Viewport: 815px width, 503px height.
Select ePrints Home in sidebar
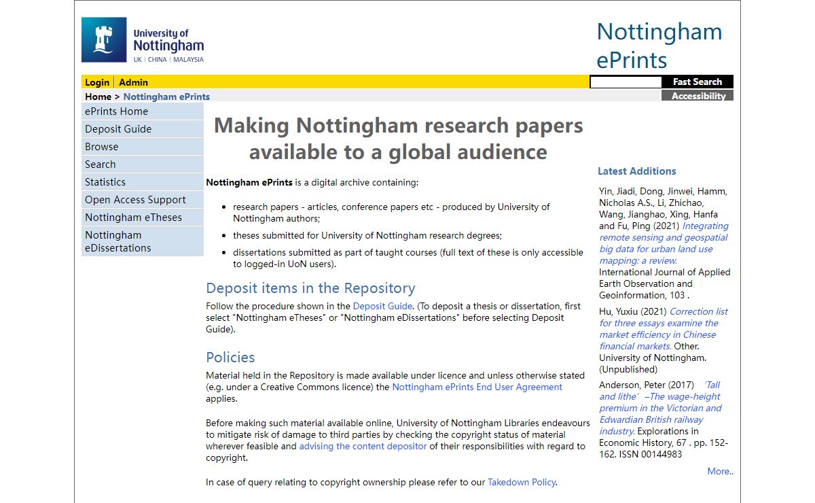coord(143,111)
